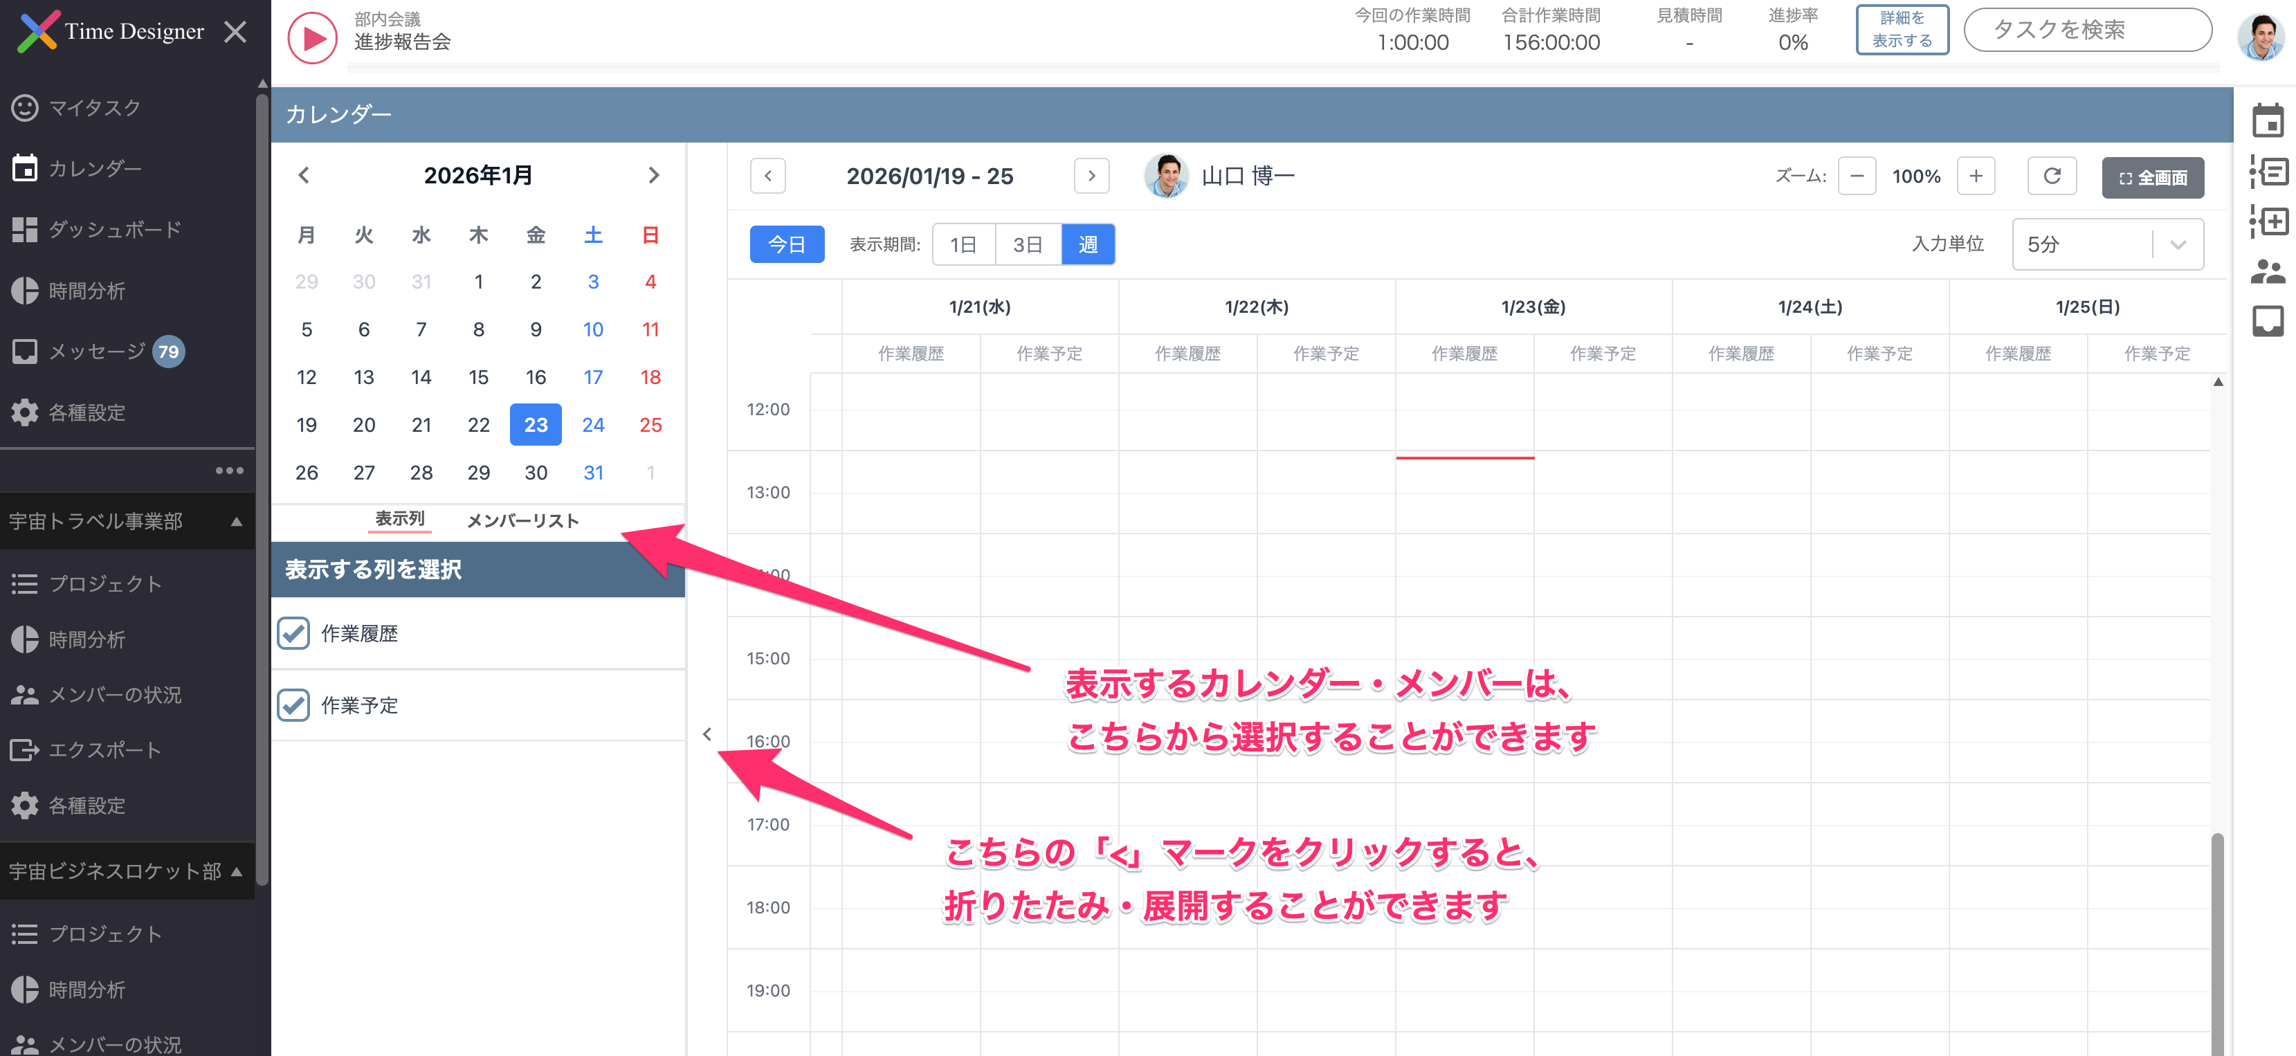The width and height of the screenshot is (2296, 1056).
Task: Uncheck the 作業履歴 checkbox
Action: coord(293,634)
